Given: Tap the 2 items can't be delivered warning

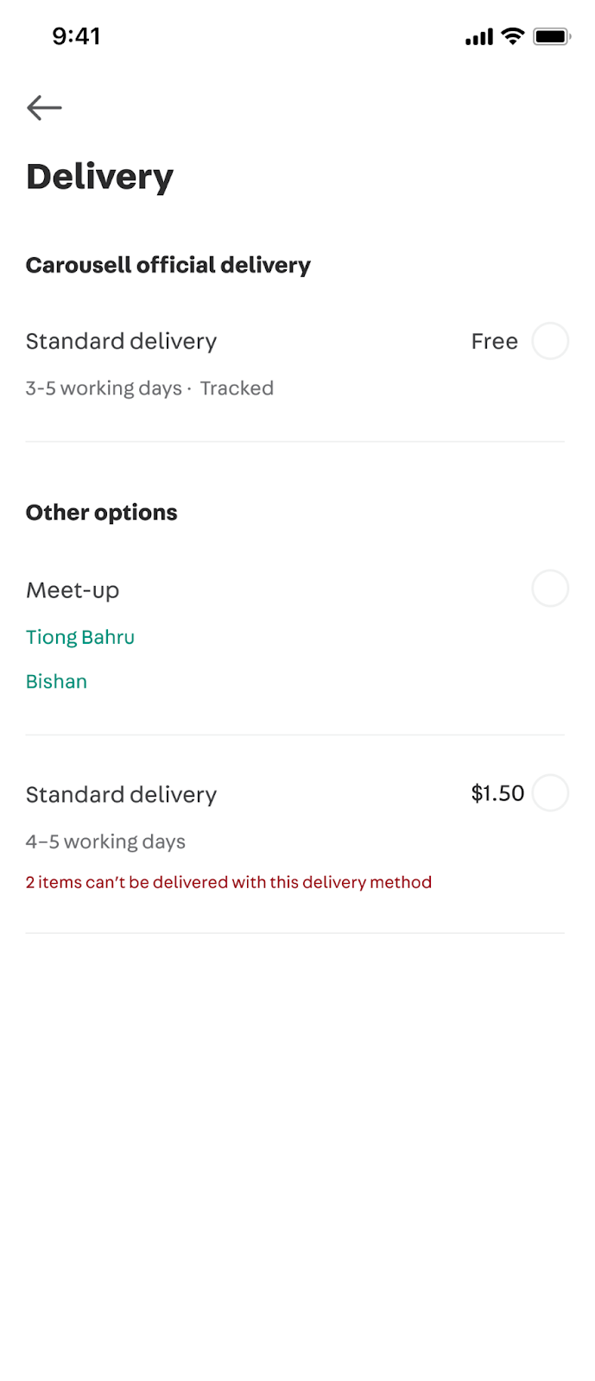Looking at the screenshot, I should pyautogui.click(x=229, y=882).
